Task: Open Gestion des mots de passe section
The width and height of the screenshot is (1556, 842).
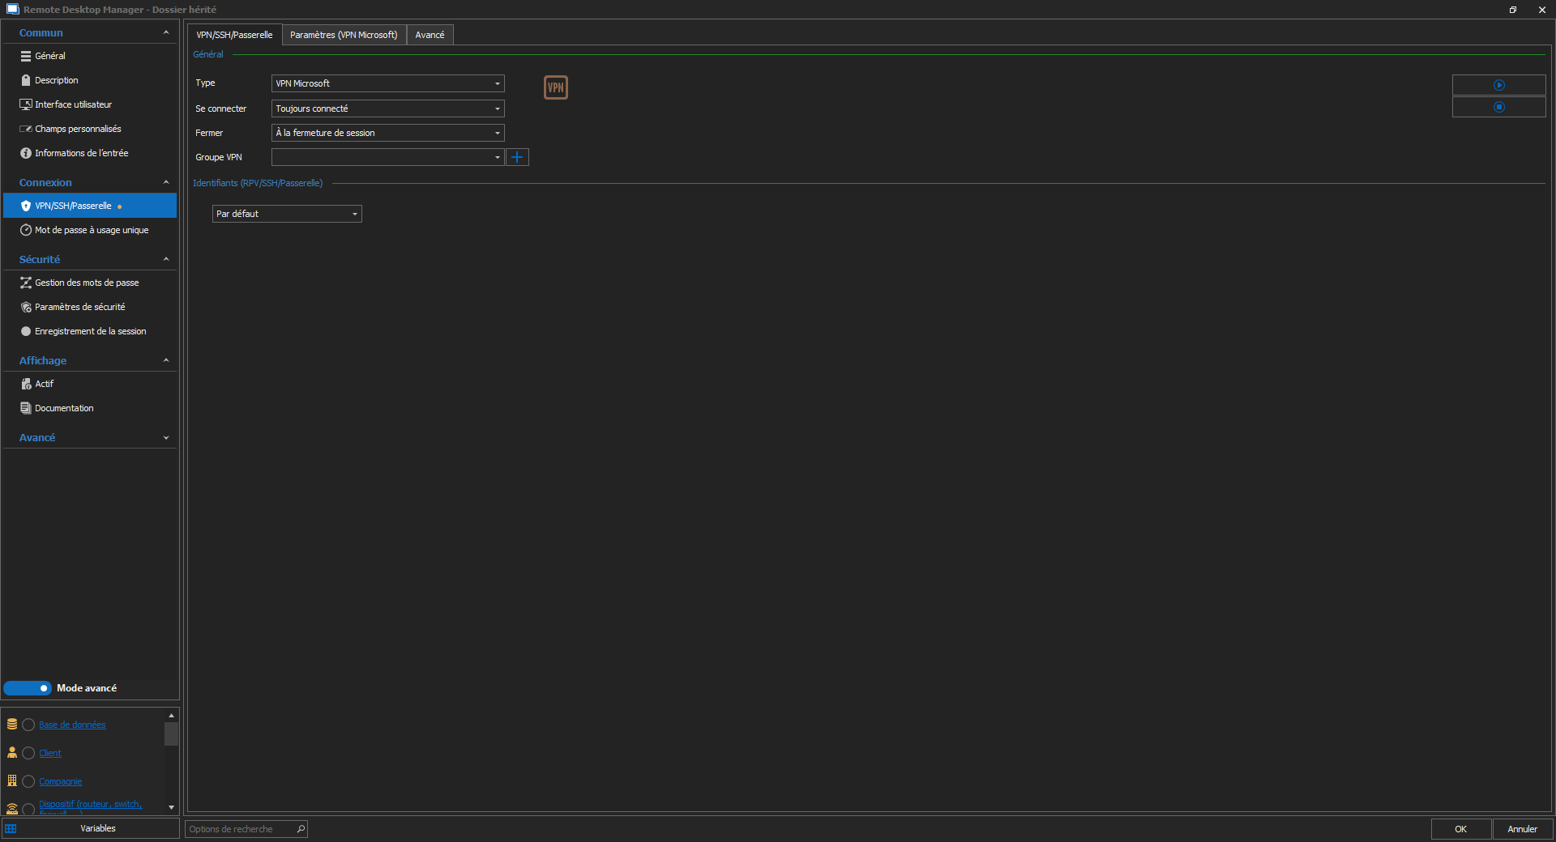Action: [87, 283]
